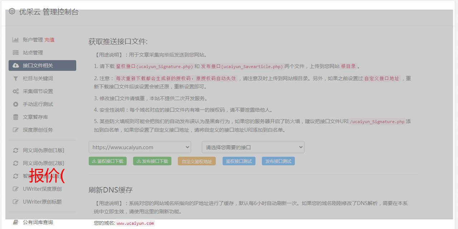This screenshot has height=229, width=458.
Task: Click the cloud upload icon for 接口文件相关
Action: click(x=16, y=65)
